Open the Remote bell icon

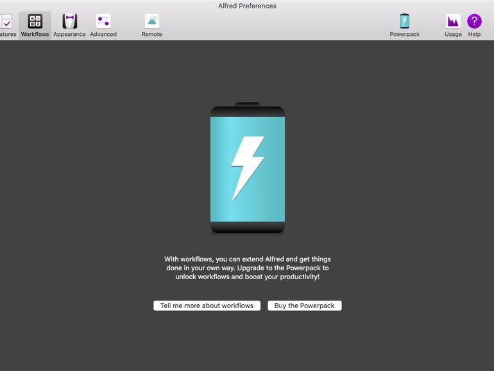point(152,21)
